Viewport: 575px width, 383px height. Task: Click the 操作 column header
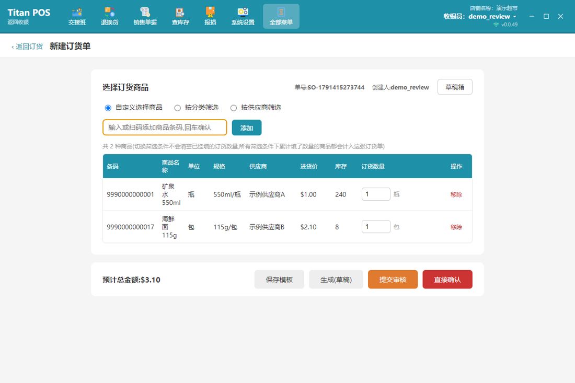456,166
